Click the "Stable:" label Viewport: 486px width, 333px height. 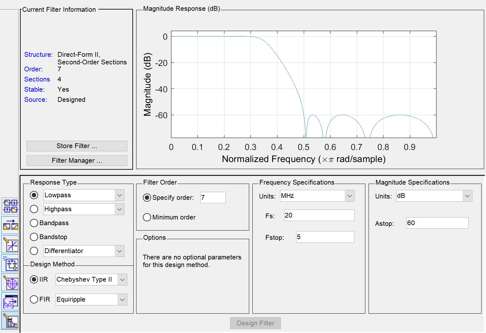[34, 89]
